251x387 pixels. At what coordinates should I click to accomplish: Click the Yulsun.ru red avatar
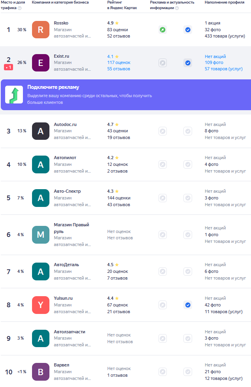41,305
